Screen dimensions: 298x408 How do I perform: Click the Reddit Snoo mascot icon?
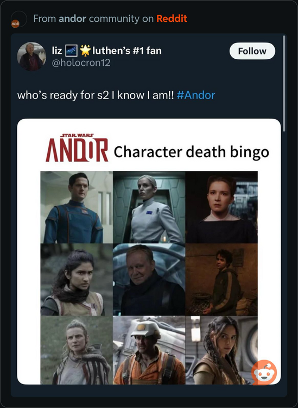[x=264, y=373]
